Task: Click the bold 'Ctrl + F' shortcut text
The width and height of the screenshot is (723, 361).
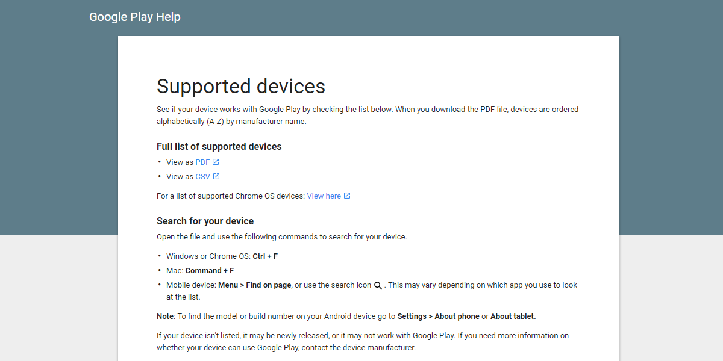Action: 265,256
